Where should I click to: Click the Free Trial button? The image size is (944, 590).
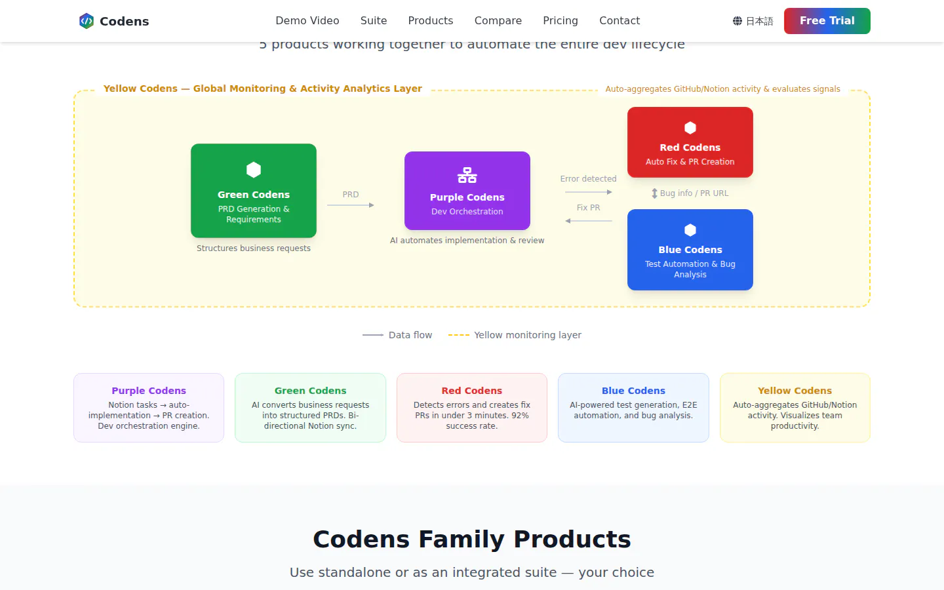pos(827,21)
